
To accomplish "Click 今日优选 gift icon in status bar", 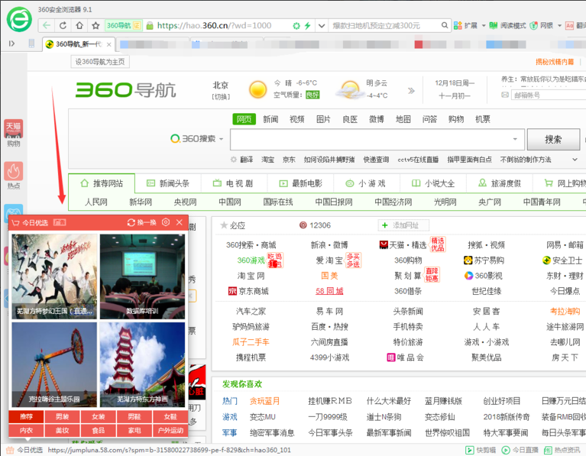I will (x=10, y=450).
